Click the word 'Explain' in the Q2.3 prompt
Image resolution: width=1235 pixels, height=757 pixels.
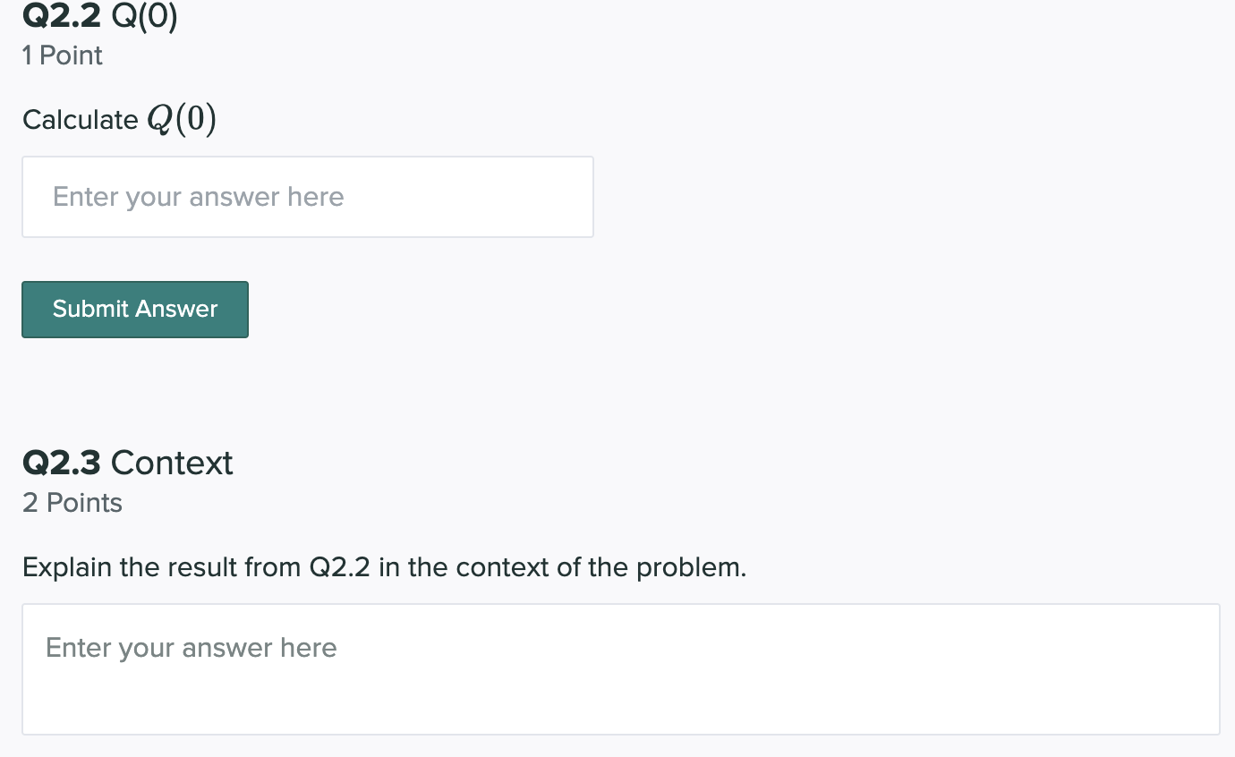[x=67, y=567]
